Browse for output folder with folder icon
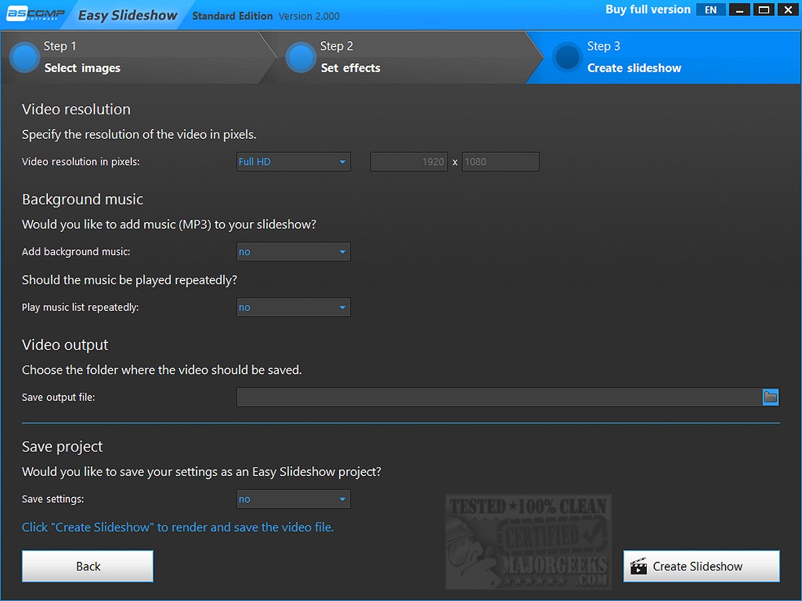Viewport: 802px width, 601px height. [x=771, y=398]
